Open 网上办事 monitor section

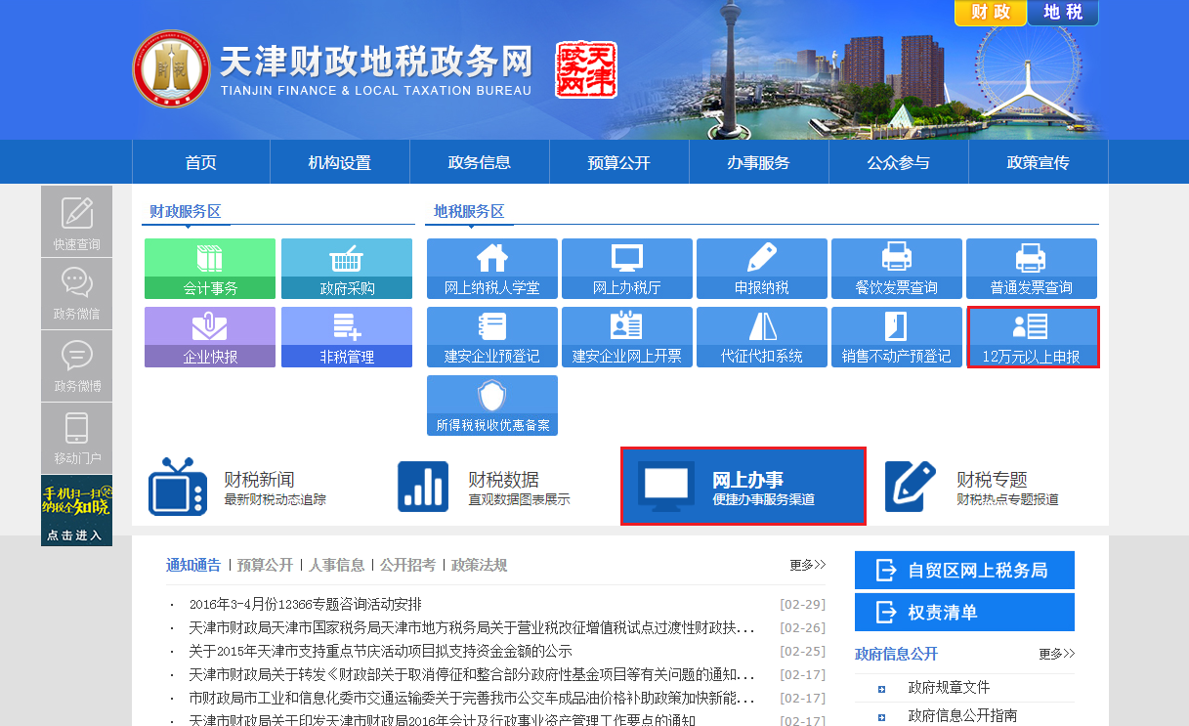coord(743,487)
